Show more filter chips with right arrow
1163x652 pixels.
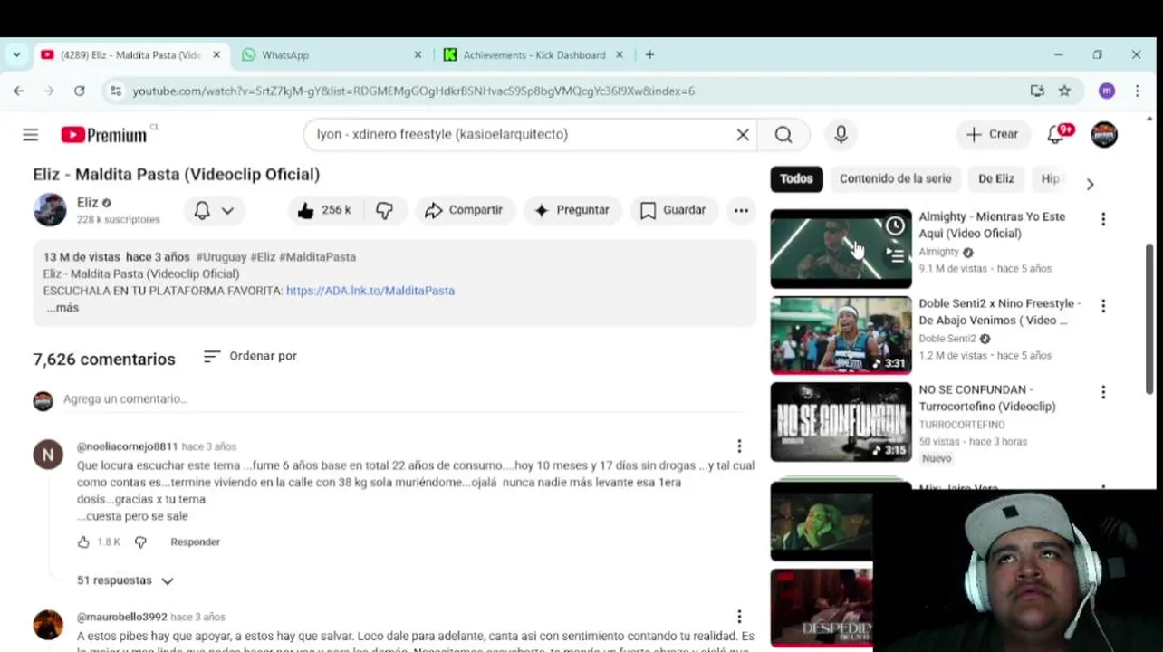tap(1090, 184)
